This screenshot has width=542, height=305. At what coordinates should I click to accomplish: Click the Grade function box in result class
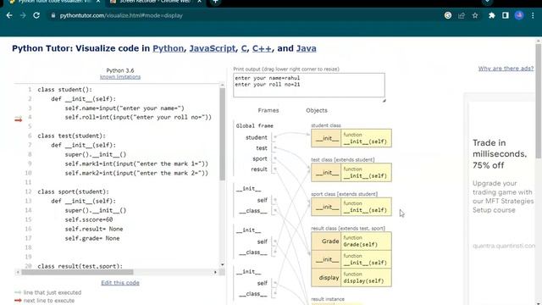tap(366, 241)
